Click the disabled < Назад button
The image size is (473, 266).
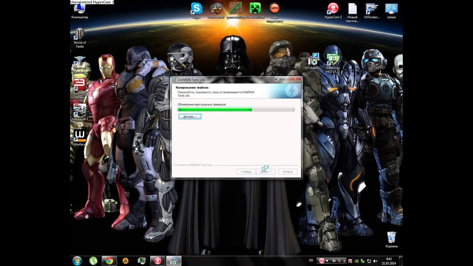pyautogui.click(x=246, y=172)
